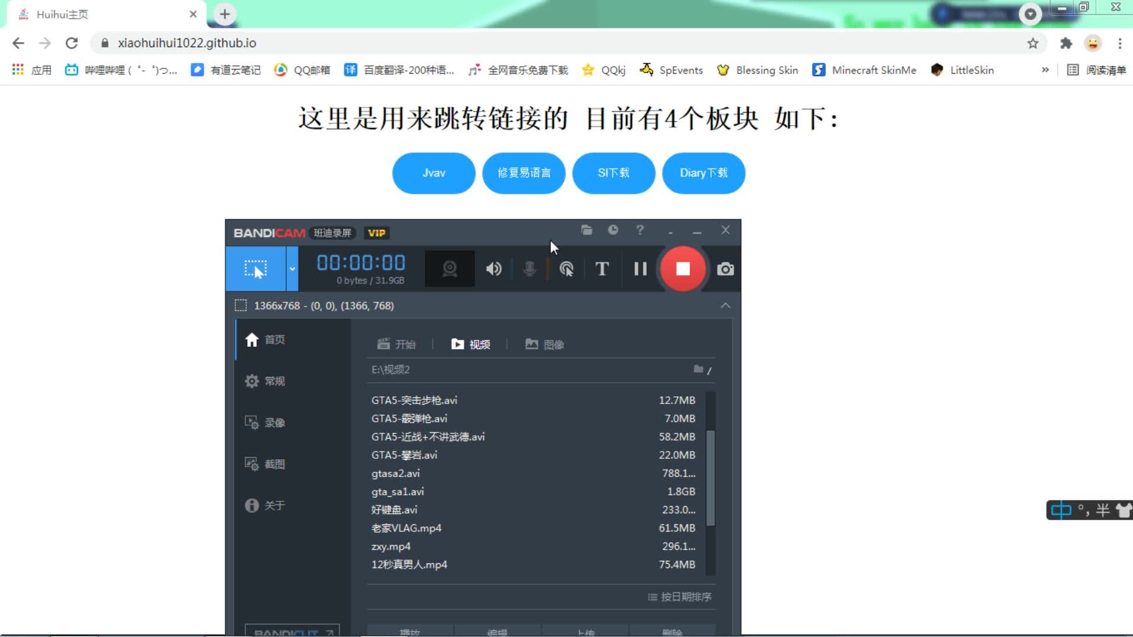Open the 按日期排序 sort option

(679, 597)
